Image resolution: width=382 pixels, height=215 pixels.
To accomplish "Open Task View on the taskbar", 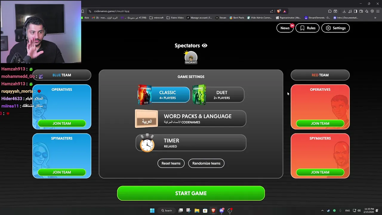I will tap(181, 211).
